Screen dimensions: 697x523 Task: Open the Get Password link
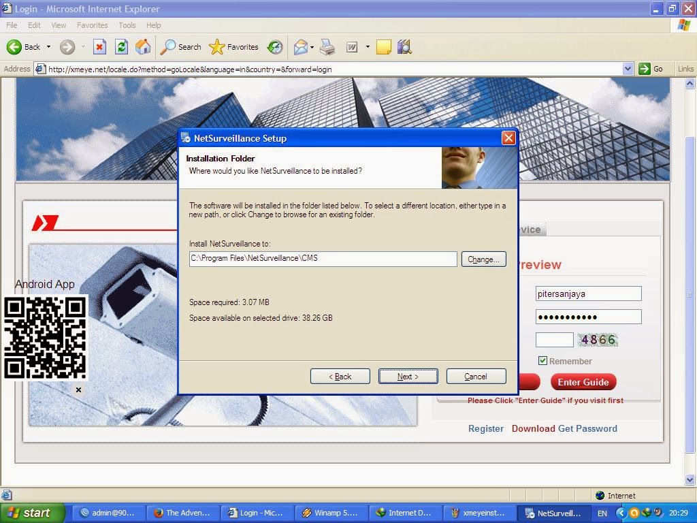(587, 429)
